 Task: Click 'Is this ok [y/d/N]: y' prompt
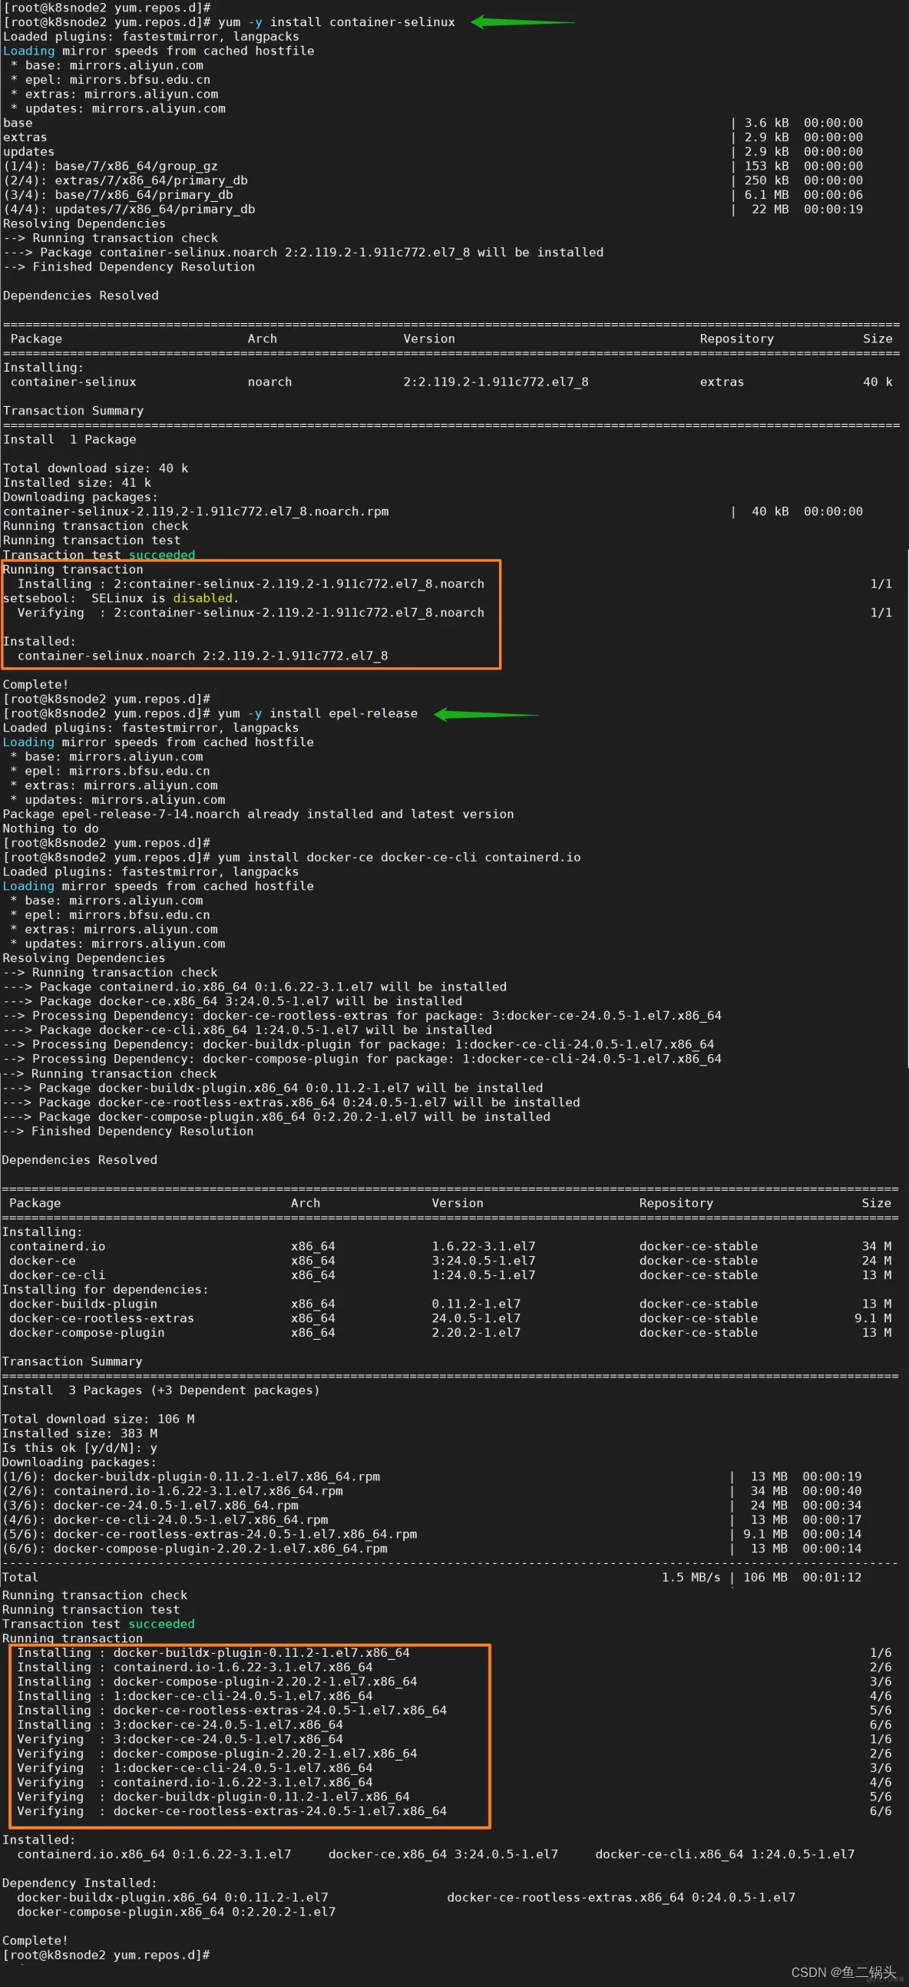[x=80, y=1448]
